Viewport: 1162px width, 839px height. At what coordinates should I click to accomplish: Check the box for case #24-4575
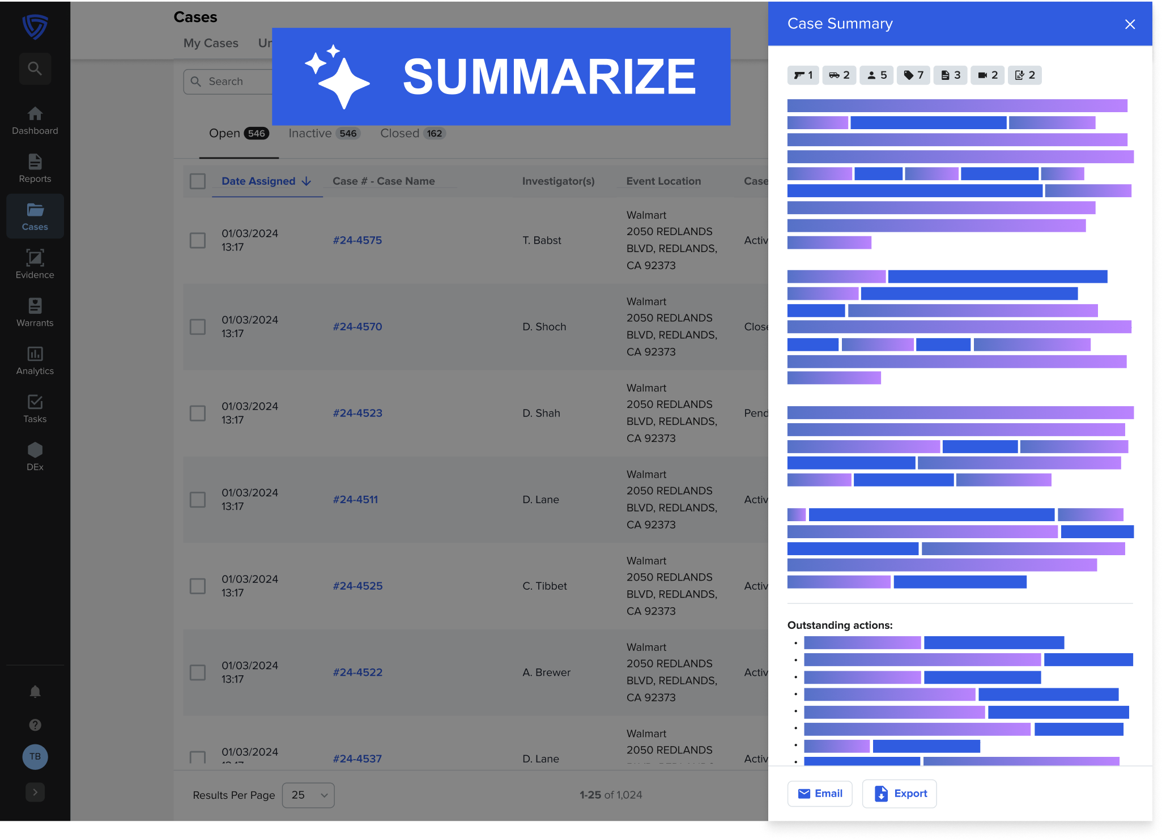197,240
